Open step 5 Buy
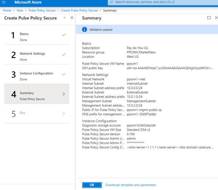218x190 pixels. 37,114
